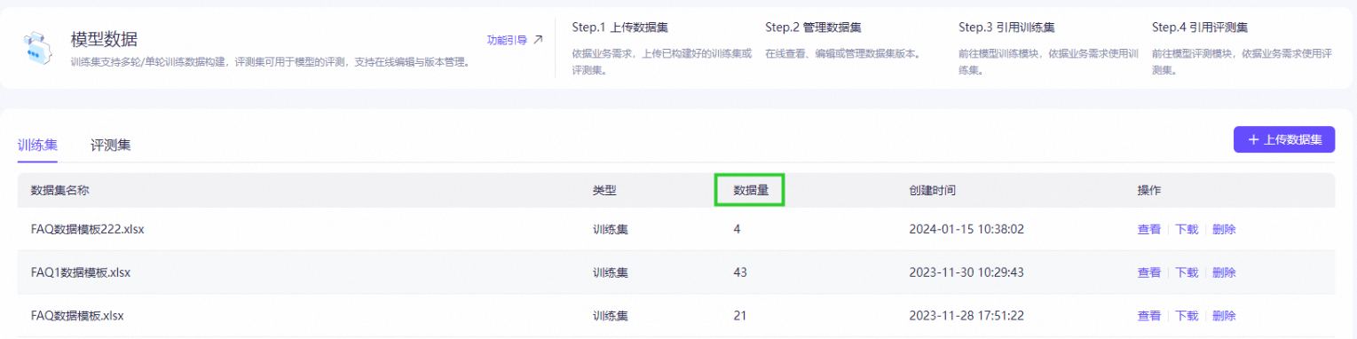Viewport: 1357px width, 339px height.
Task: Select the FAQ1数据模板.xlsx file name
Action: pyautogui.click(x=81, y=272)
